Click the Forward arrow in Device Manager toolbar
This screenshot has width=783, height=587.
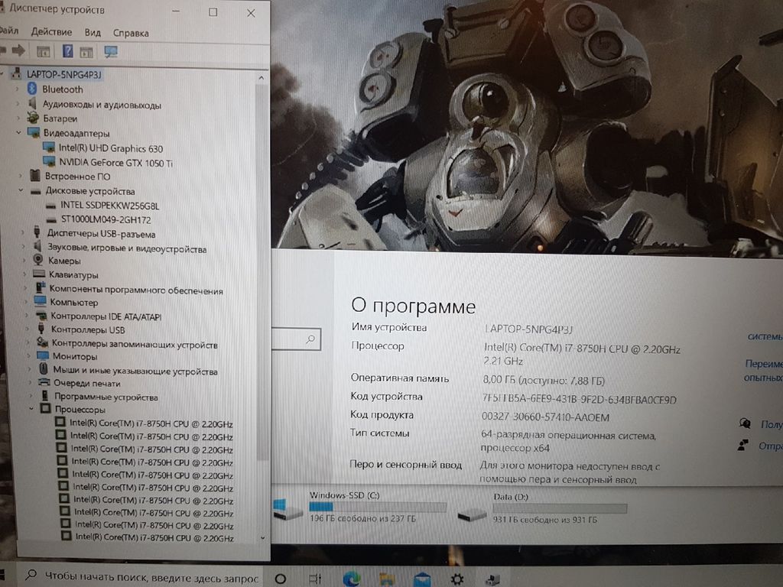pos(18,50)
